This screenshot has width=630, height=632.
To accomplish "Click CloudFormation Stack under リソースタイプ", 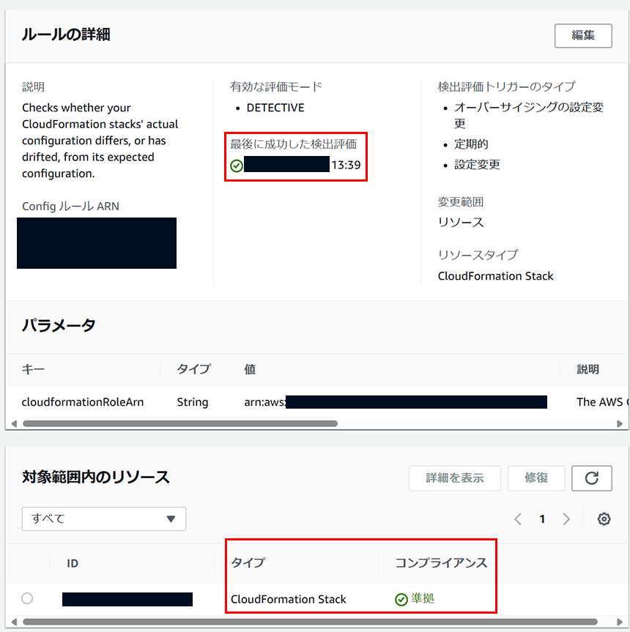I will (495, 276).
